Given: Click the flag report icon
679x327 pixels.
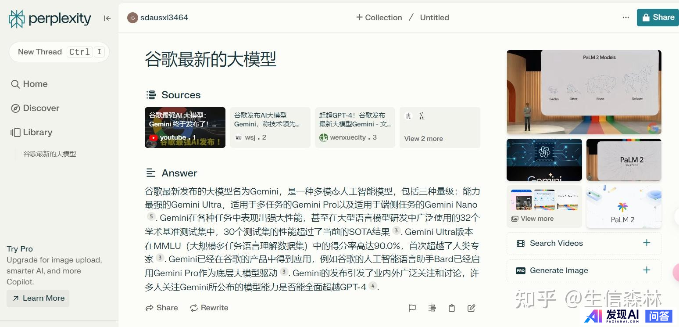Looking at the screenshot, I should (412, 308).
